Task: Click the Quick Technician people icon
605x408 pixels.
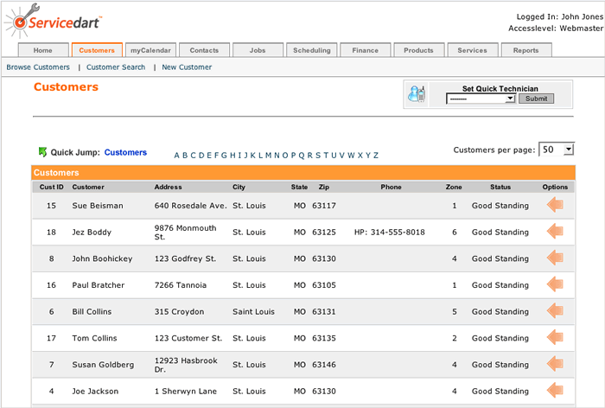Action: 417,94
